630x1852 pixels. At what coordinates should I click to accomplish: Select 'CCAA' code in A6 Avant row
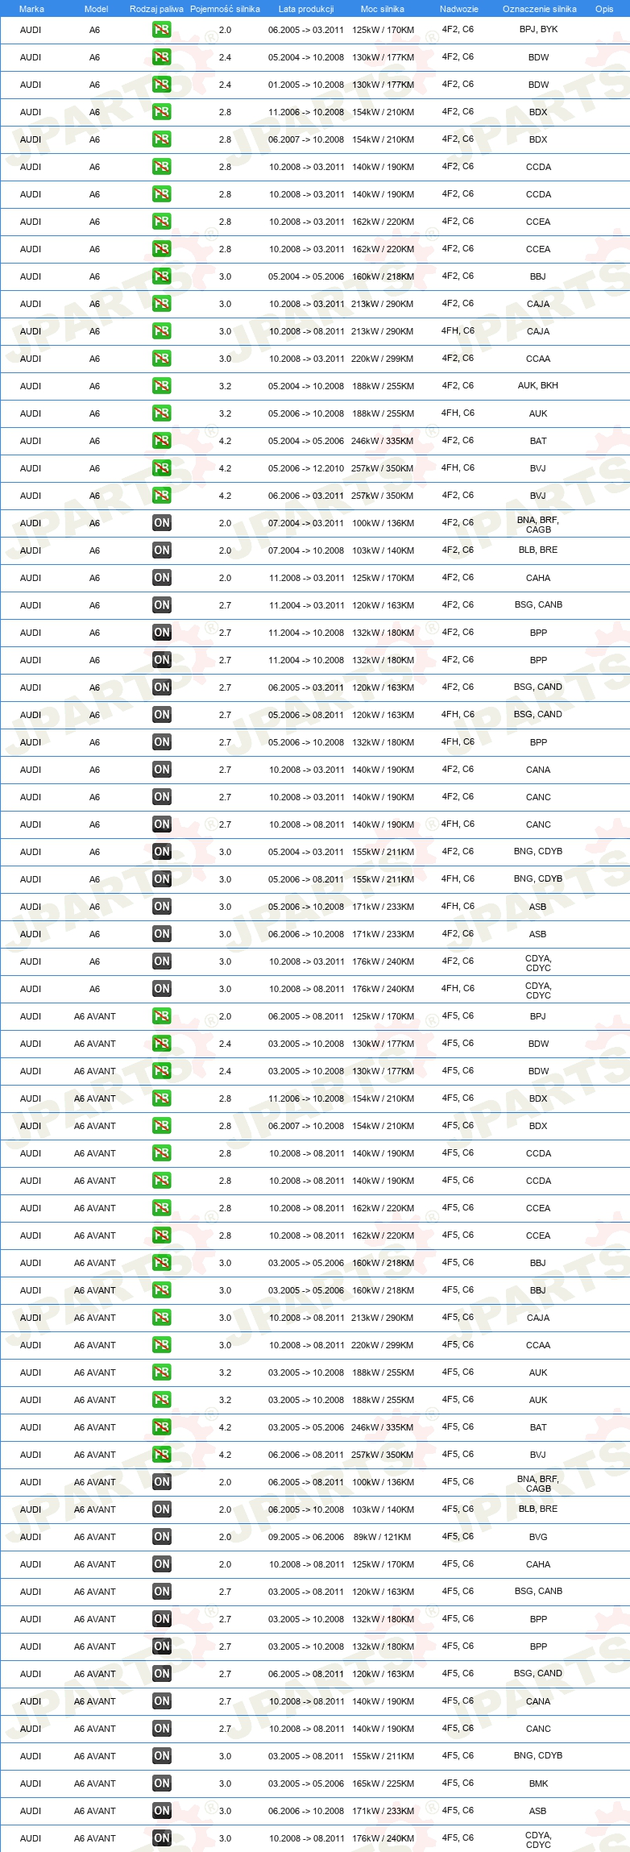click(538, 1345)
